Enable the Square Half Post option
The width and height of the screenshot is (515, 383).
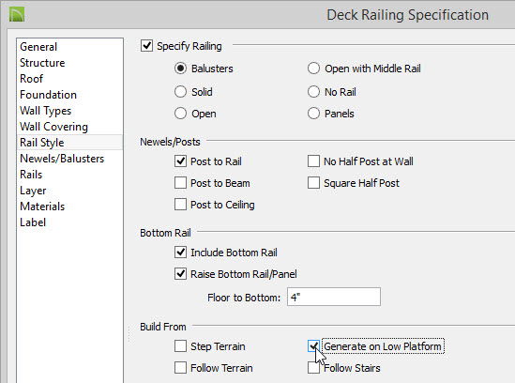[x=313, y=183]
